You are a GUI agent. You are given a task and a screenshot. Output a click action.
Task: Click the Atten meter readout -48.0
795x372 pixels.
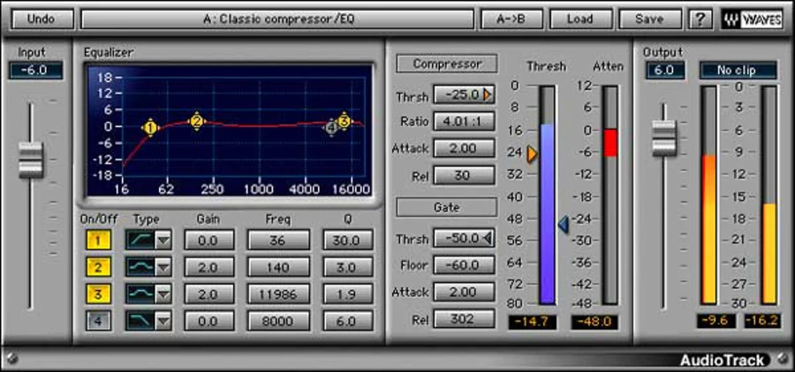coord(594,322)
